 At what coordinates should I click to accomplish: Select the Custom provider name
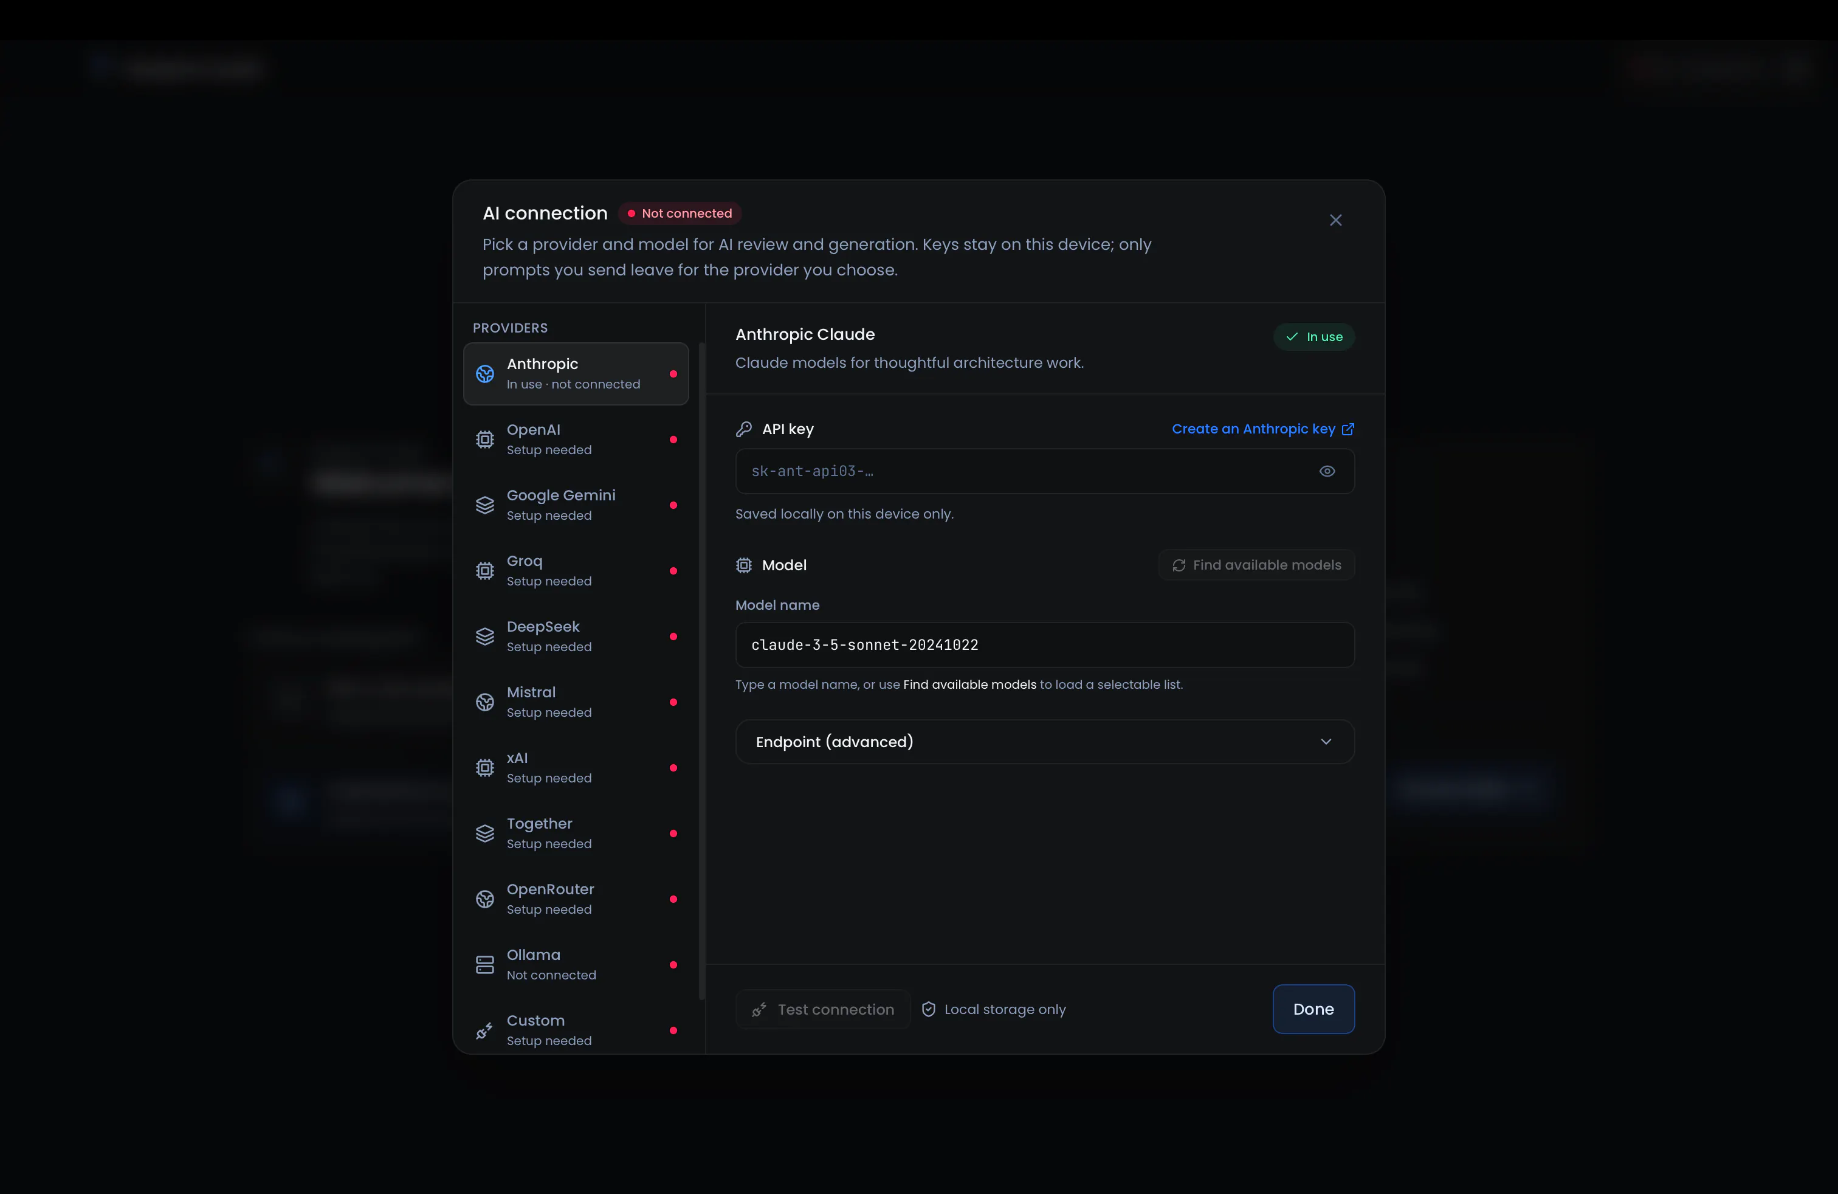535,1021
